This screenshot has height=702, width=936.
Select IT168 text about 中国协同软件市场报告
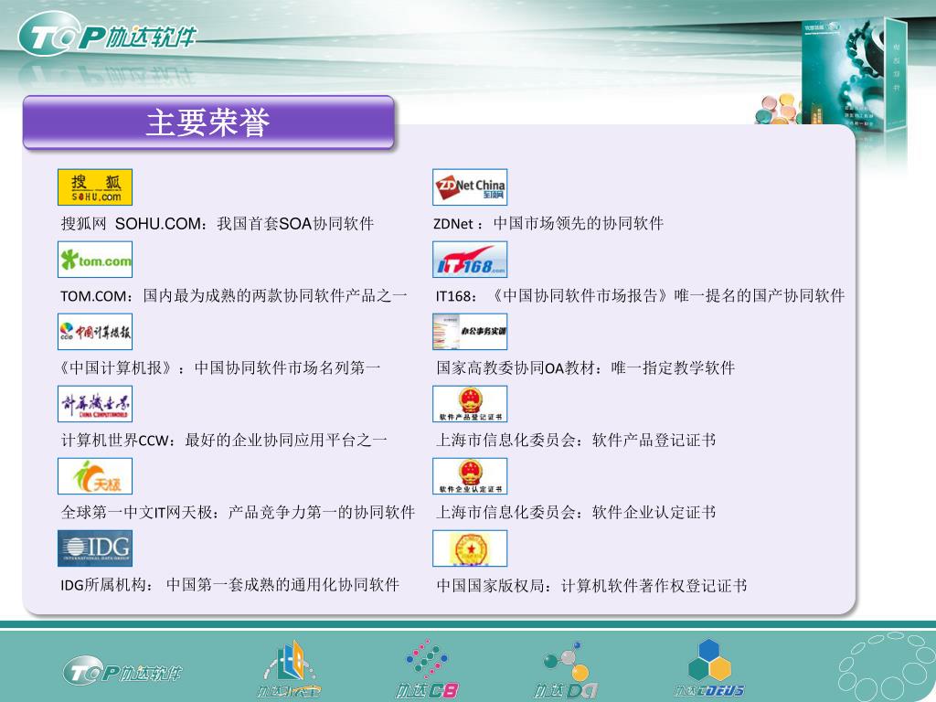[x=640, y=296]
